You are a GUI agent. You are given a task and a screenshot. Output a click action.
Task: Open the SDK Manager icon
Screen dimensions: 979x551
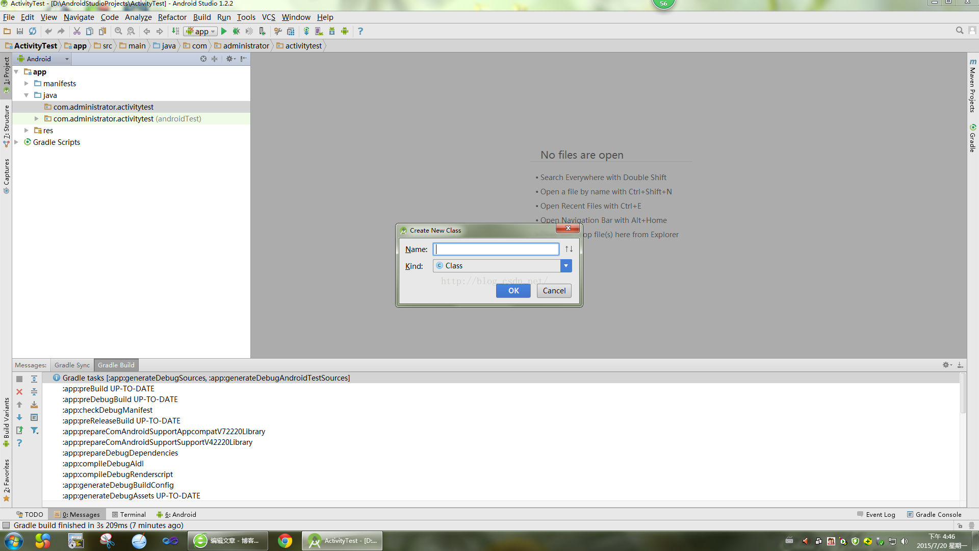tap(332, 31)
